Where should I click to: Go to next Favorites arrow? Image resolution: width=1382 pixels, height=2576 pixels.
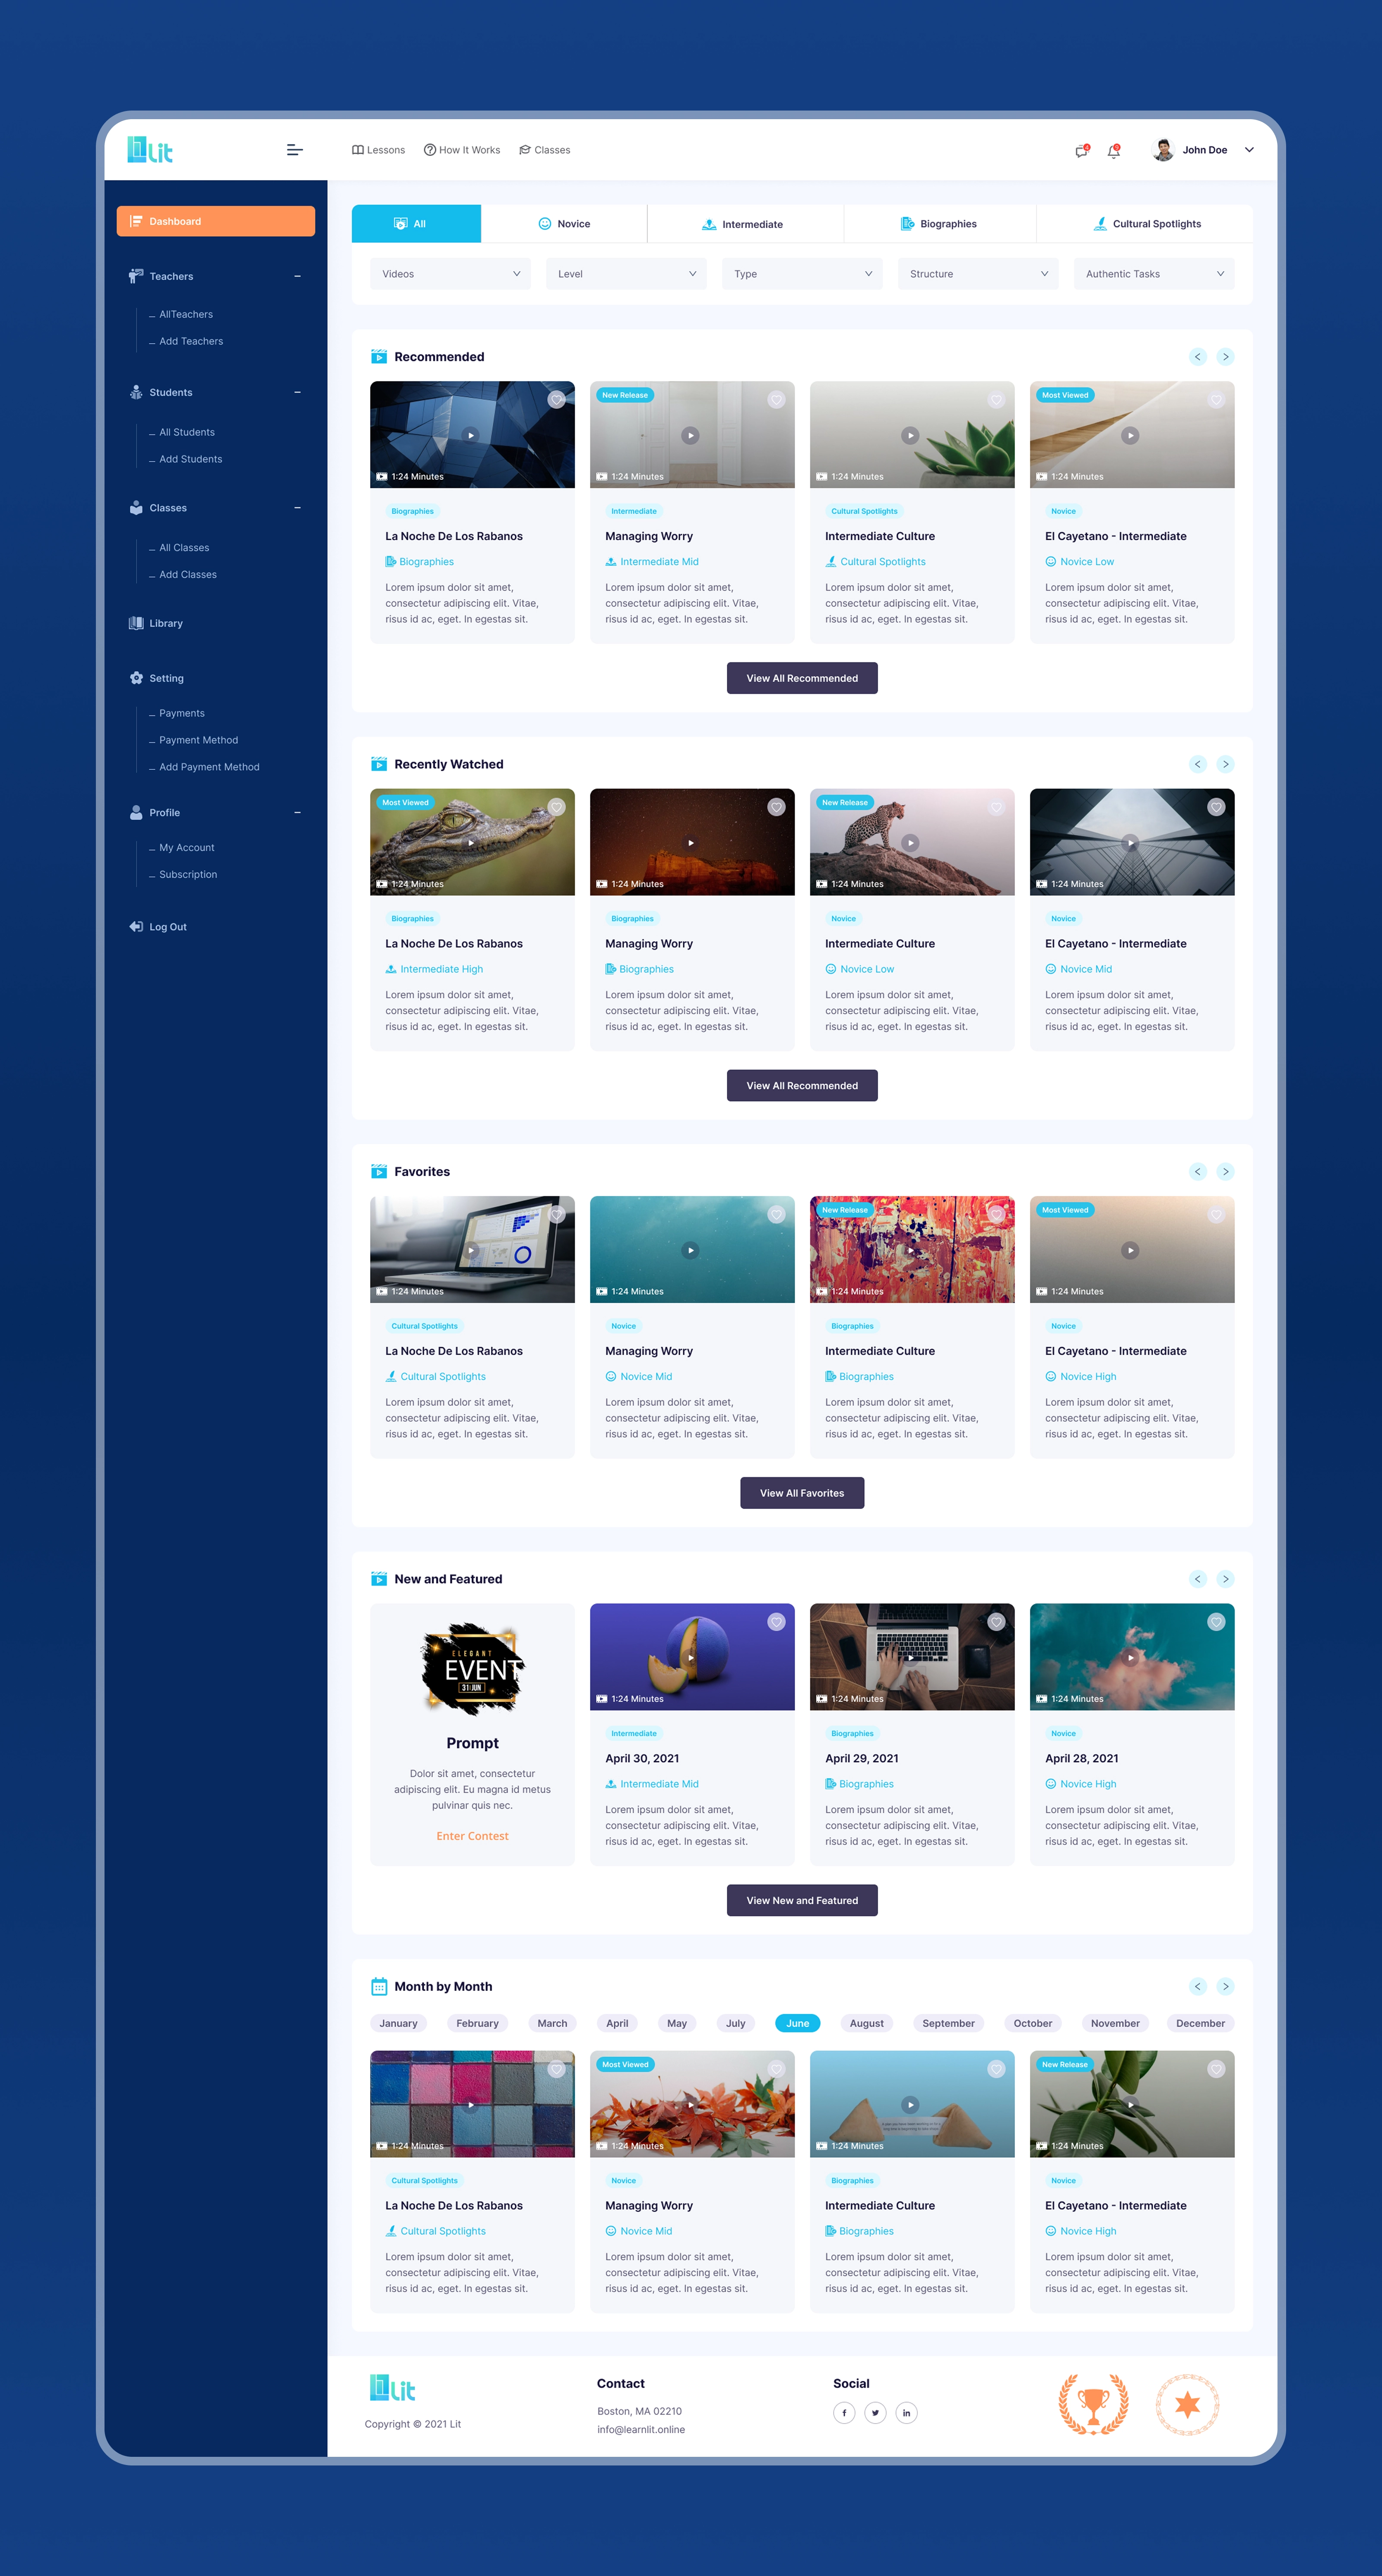[x=1225, y=1171]
